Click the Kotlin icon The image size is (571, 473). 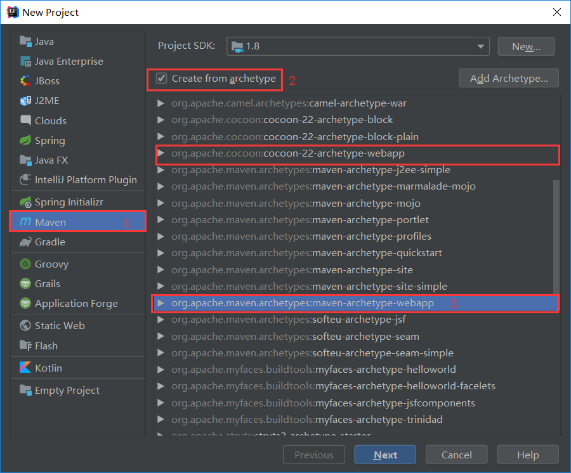pos(25,368)
